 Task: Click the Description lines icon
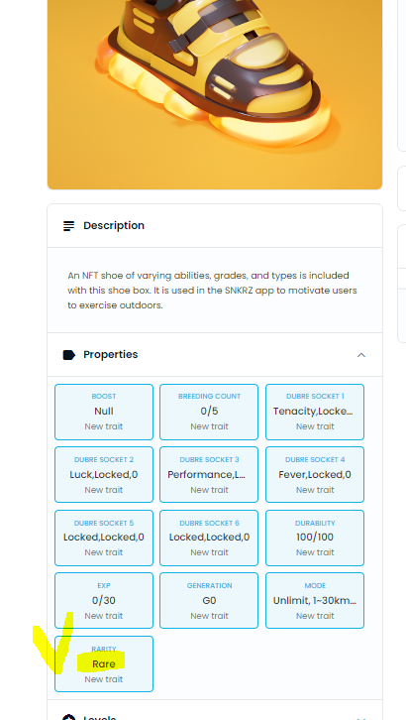click(x=68, y=226)
